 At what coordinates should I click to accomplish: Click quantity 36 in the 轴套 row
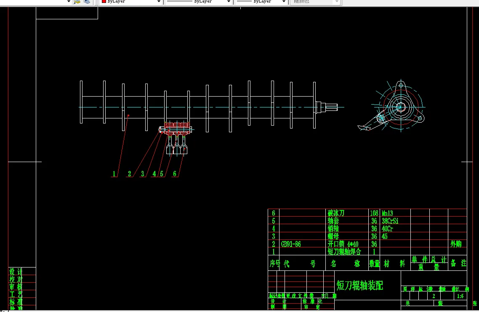374,220
